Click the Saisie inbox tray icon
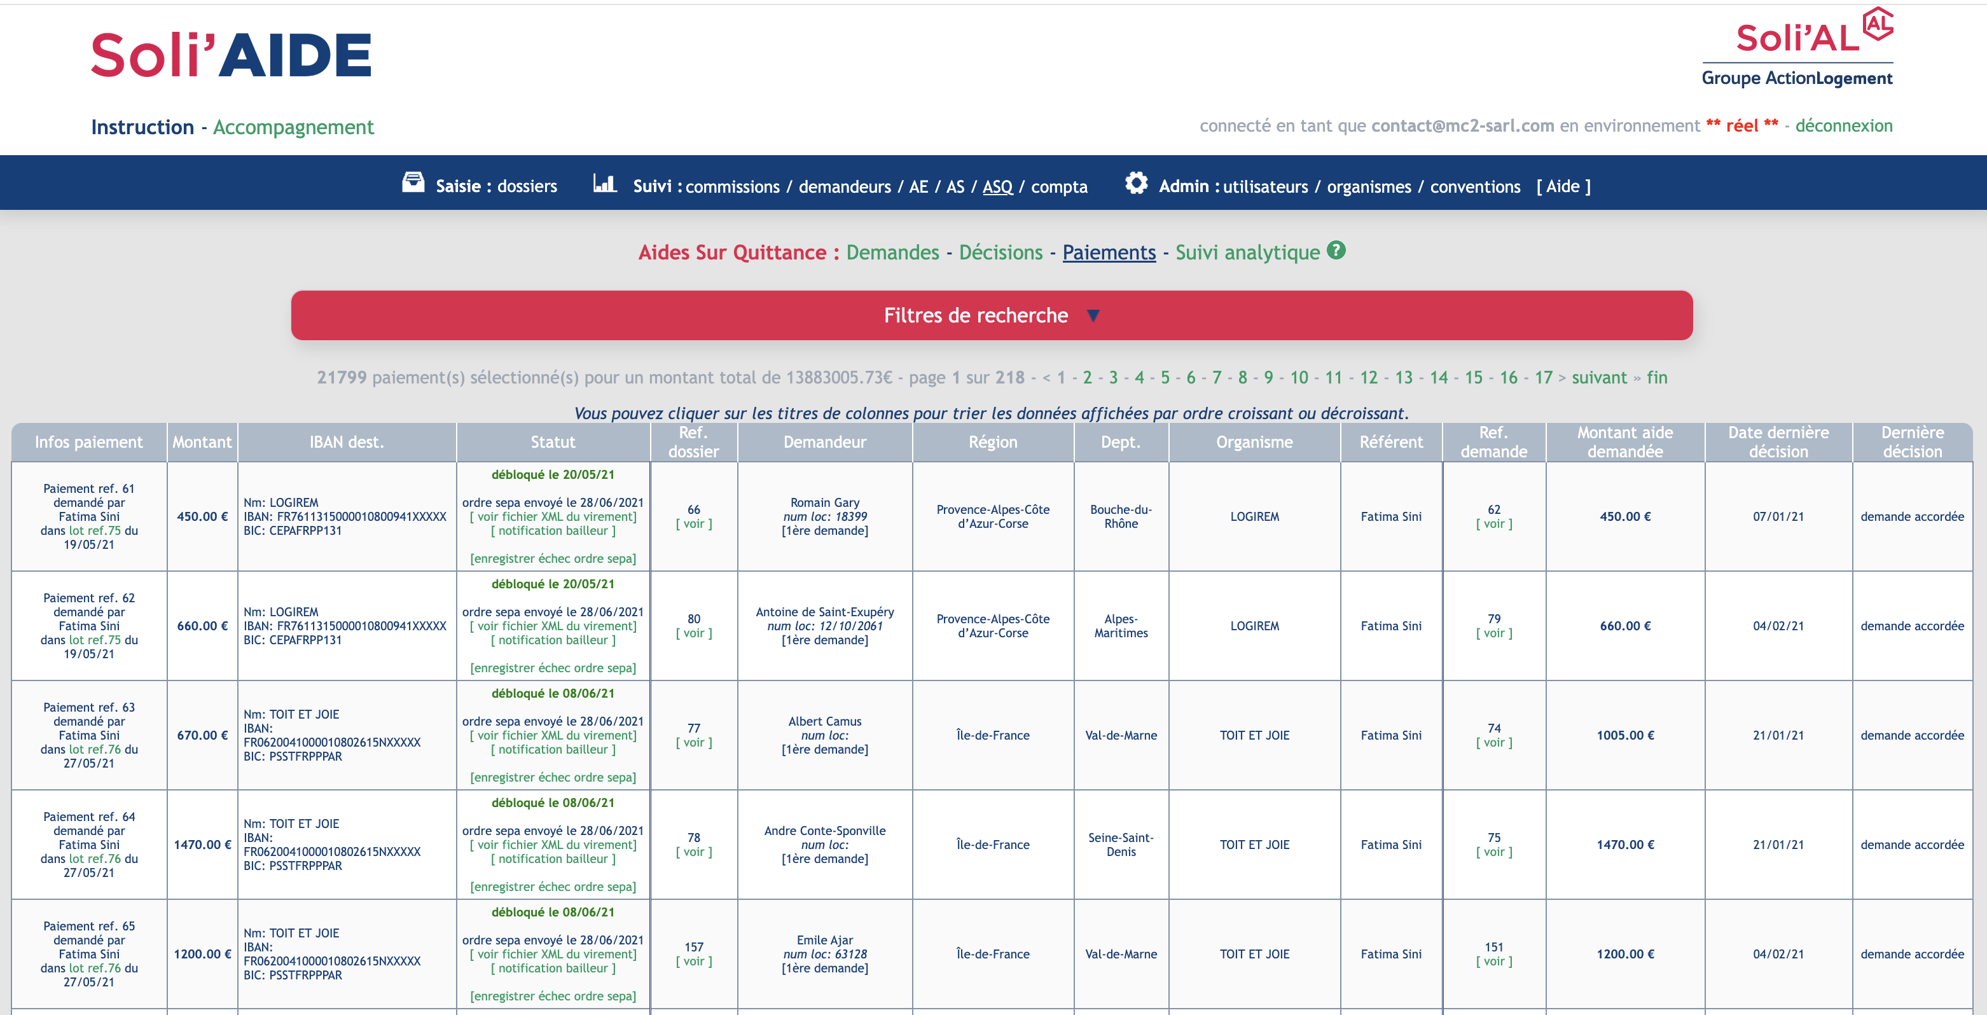The image size is (1987, 1015). click(x=413, y=183)
